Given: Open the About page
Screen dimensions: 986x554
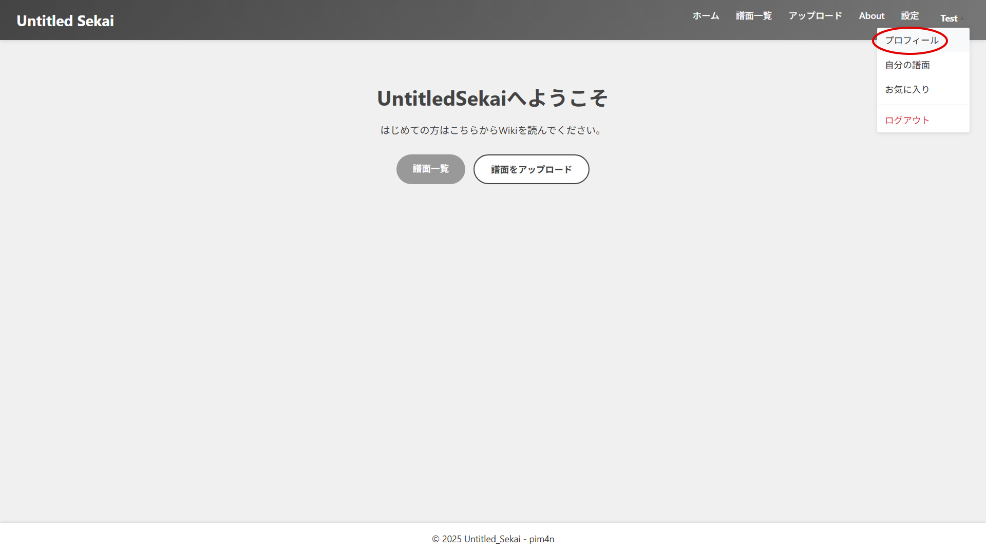Looking at the screenshot, I should point(871,16).
